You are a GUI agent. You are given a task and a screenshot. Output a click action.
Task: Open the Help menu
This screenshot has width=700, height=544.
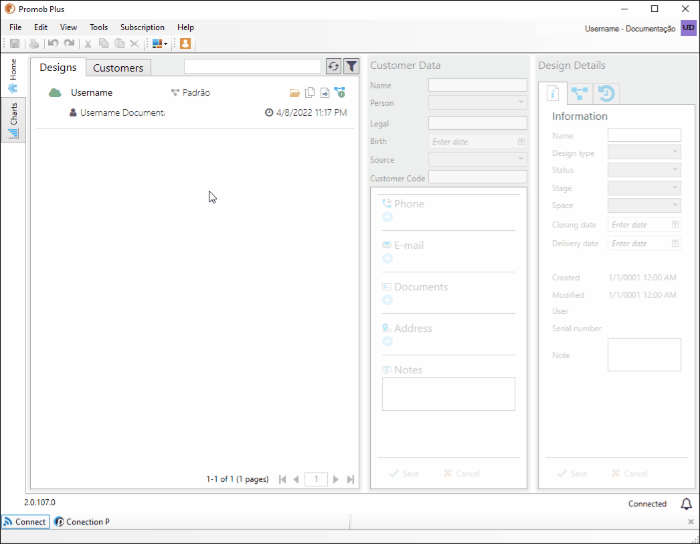[186, 27]
